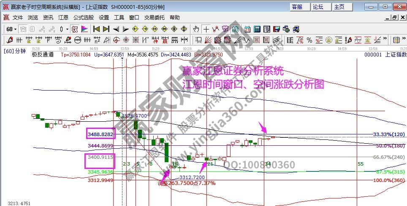Screen dimensions: 407x206
Task: Click the red pencil tool in the drawing toolbar
Action: click(9, 40)
